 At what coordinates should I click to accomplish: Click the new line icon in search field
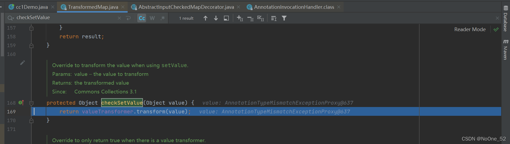128,18
